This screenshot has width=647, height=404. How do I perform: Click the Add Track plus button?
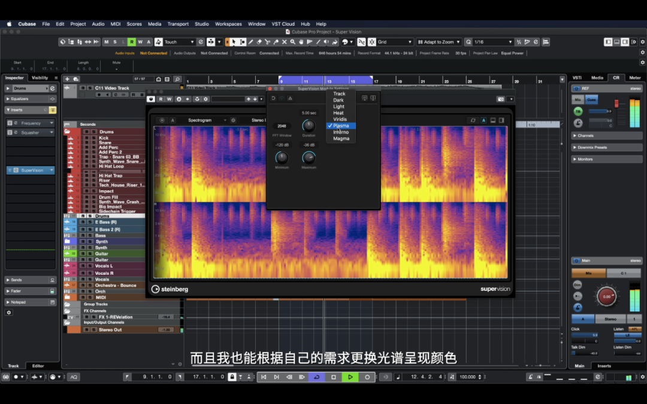click(67, 79)
